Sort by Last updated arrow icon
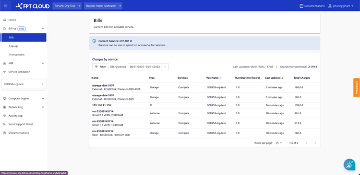This screenshot has width=360, height=175. pyautogui.click(x=282, y=78)
